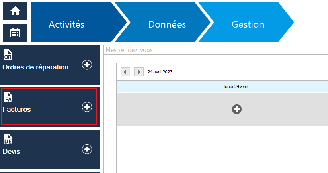Click the Mes rendez-vous panel title
The image size is (328, 173).
pos(129,50)
